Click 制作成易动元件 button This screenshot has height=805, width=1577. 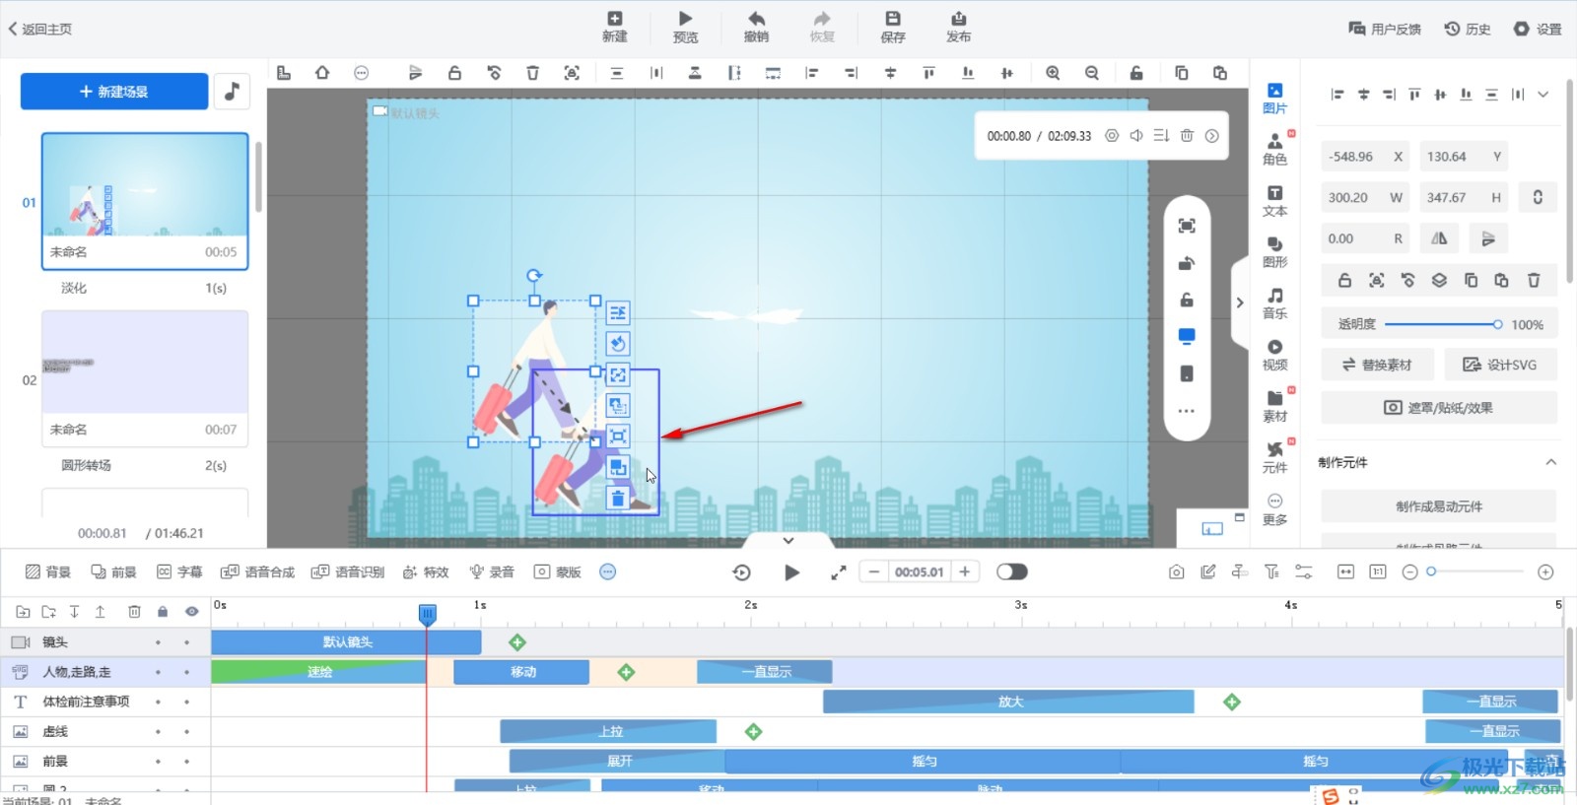pyautogui.click(x=1439, y=506)
